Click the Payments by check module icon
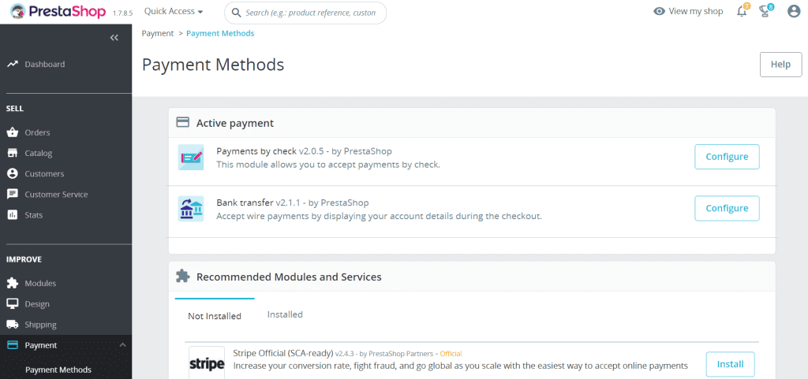808x379 pixels. click(x=191, y=158)
